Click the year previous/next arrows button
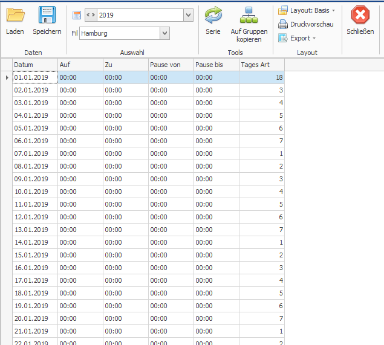 tap(91, 15)
